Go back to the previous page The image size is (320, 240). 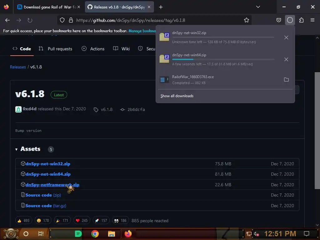[7, 20]
